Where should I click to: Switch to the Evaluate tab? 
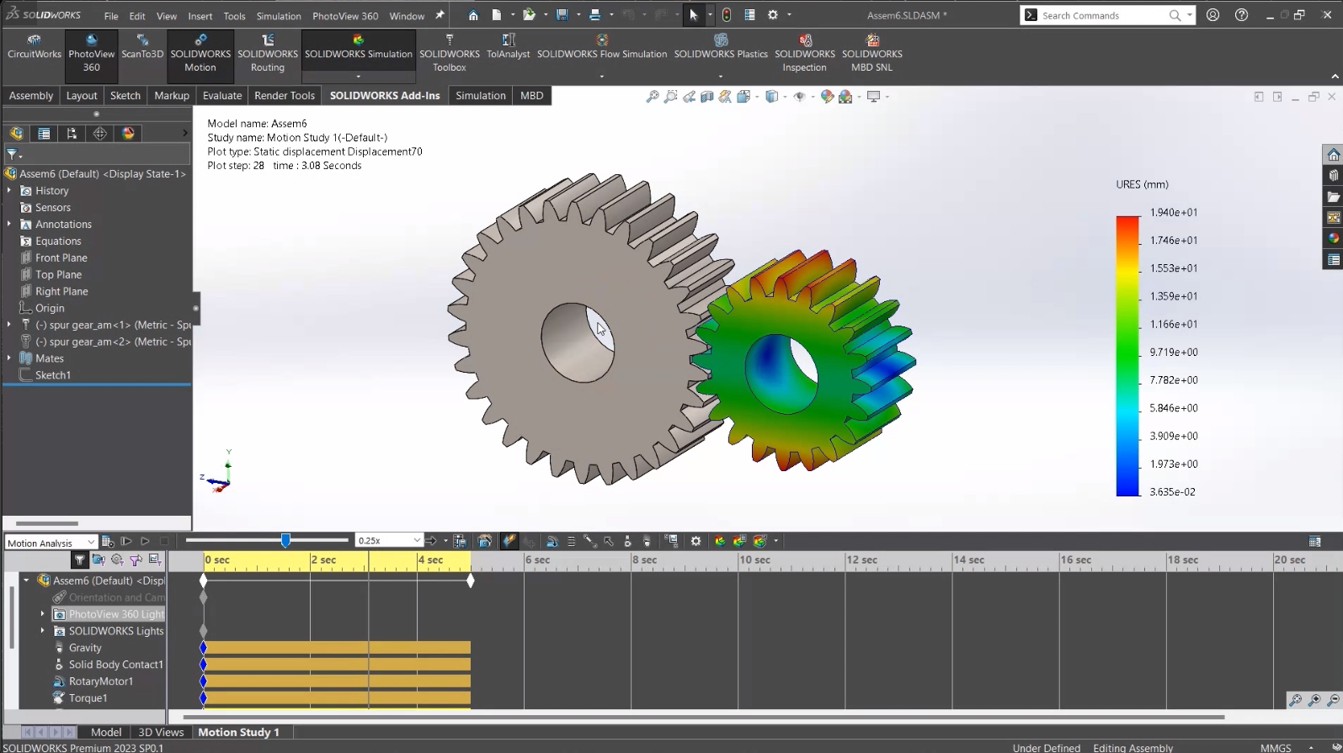tap(222, 96)
